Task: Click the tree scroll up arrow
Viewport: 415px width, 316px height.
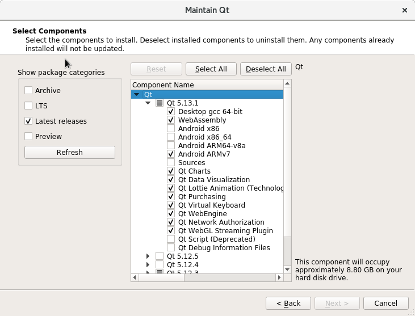Action: 287,83
